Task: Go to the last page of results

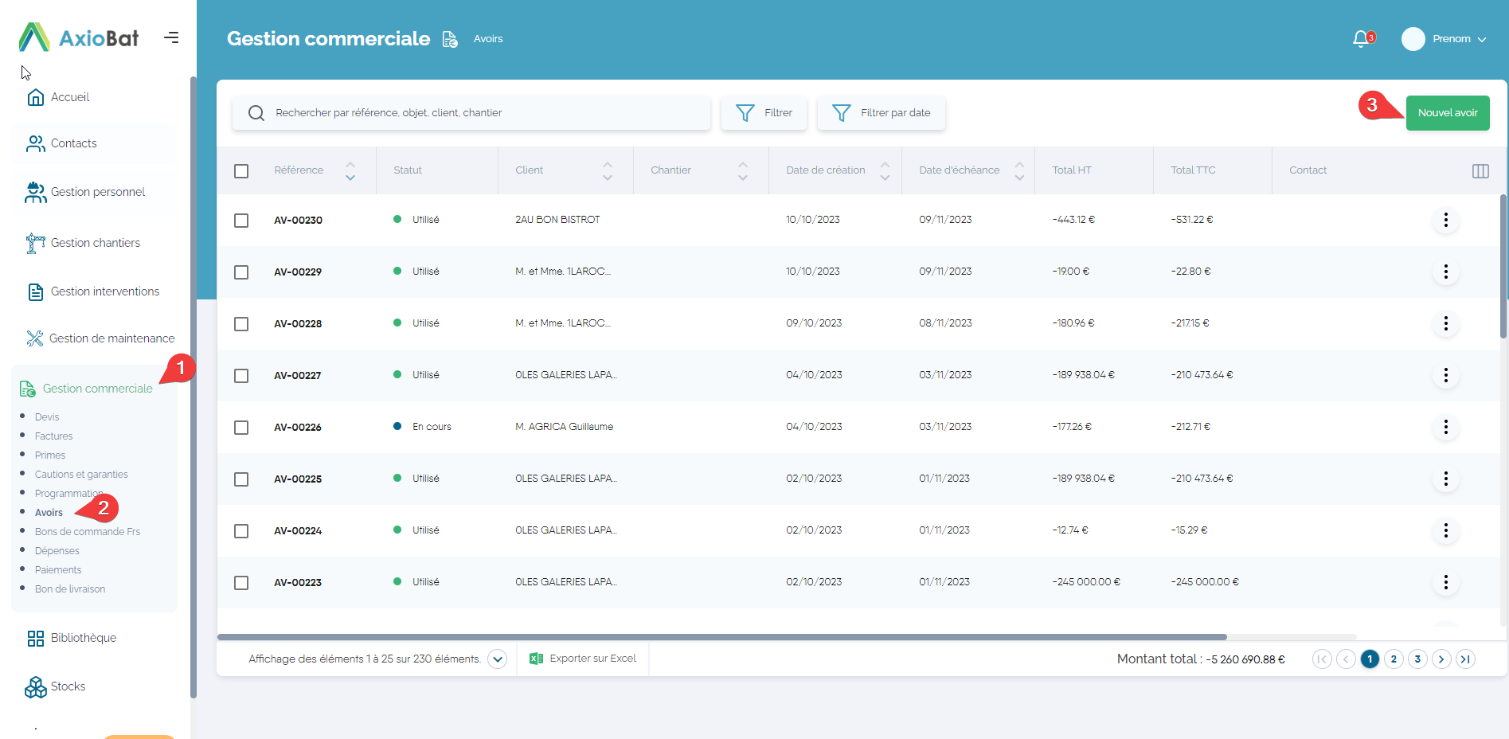Action: pos(1465,659)
